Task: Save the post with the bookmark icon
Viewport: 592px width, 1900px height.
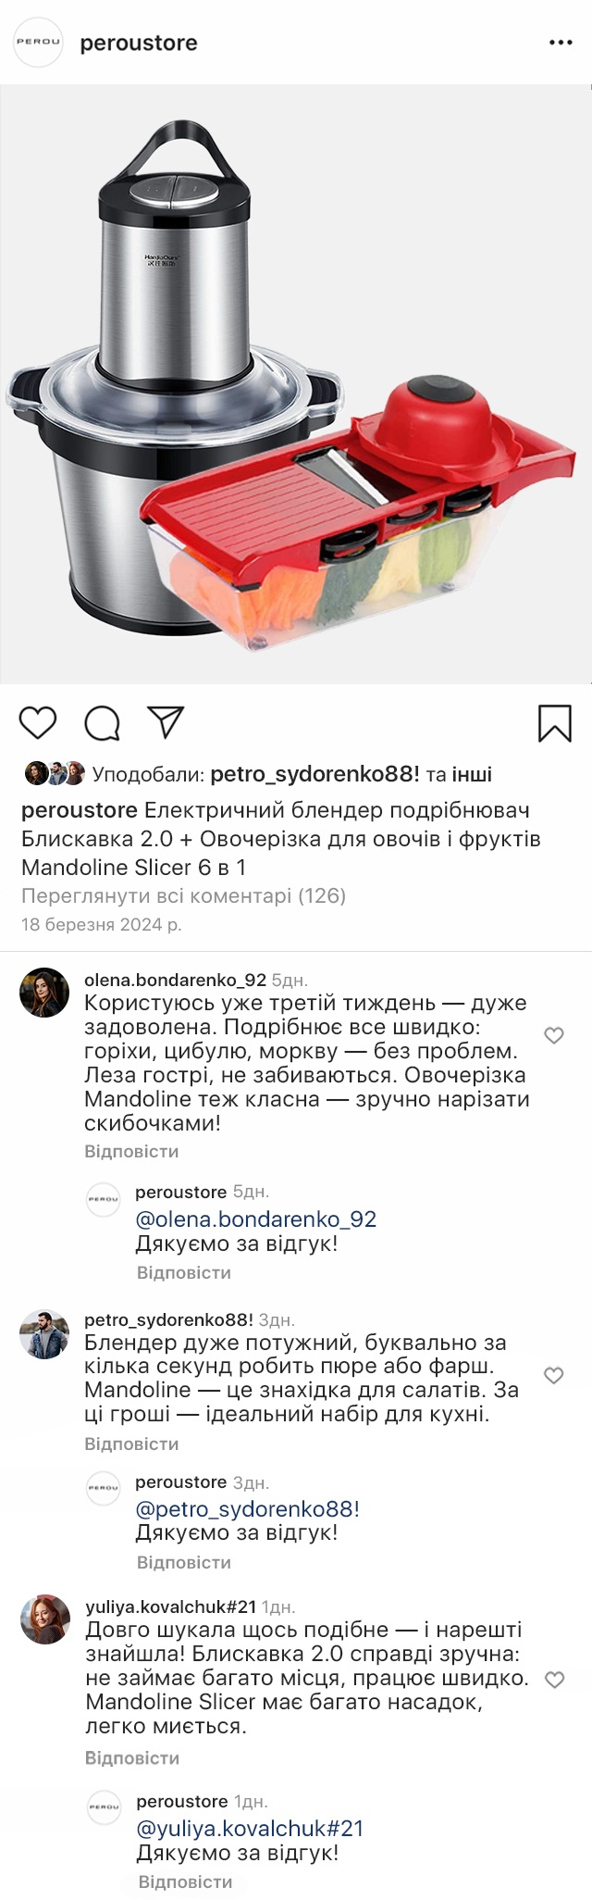Action: (554, 723)
